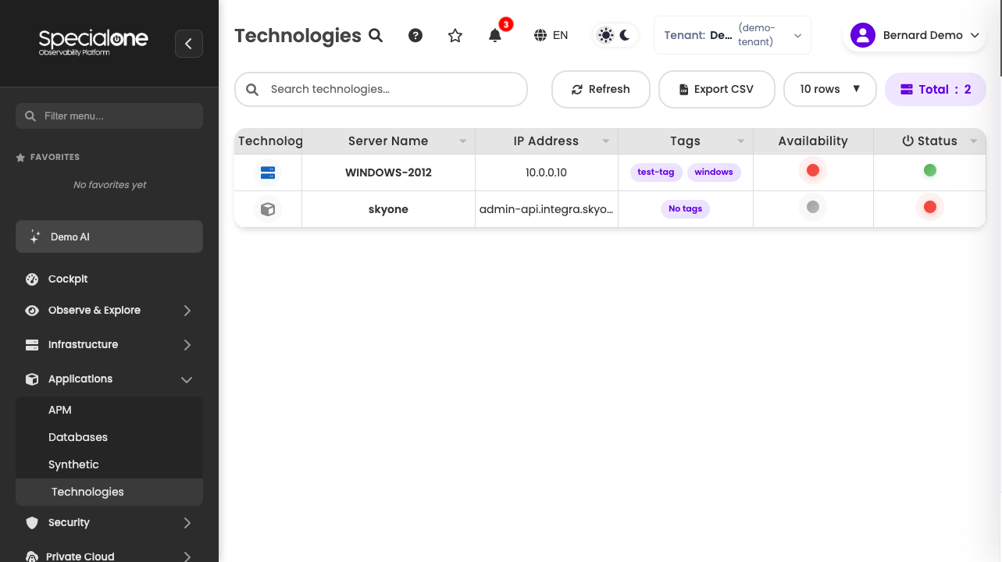Image resolution: width=1002 pixels, height=562 pixels.
Task: Open Status column filter arrow
Action: 974,141
